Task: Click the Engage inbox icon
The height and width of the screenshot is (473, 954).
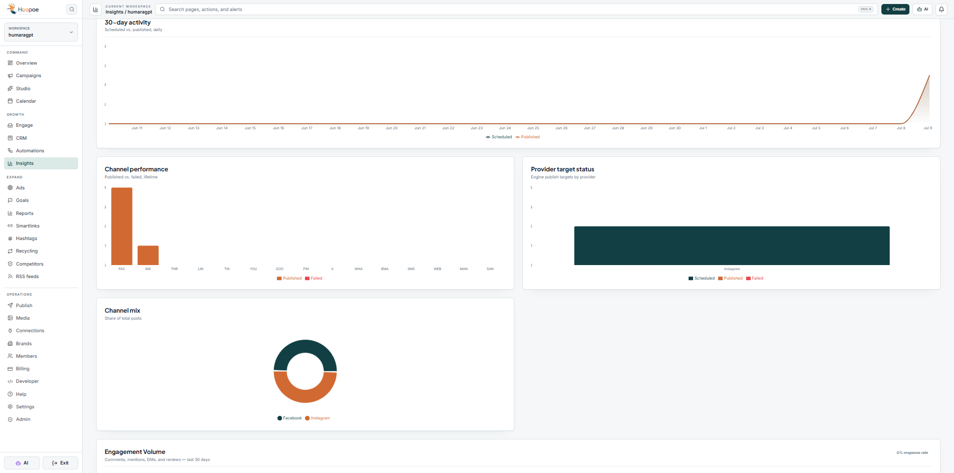Action: coord(10,125)
